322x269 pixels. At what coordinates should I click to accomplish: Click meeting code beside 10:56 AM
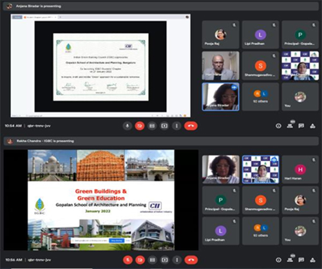click(39, 260)
